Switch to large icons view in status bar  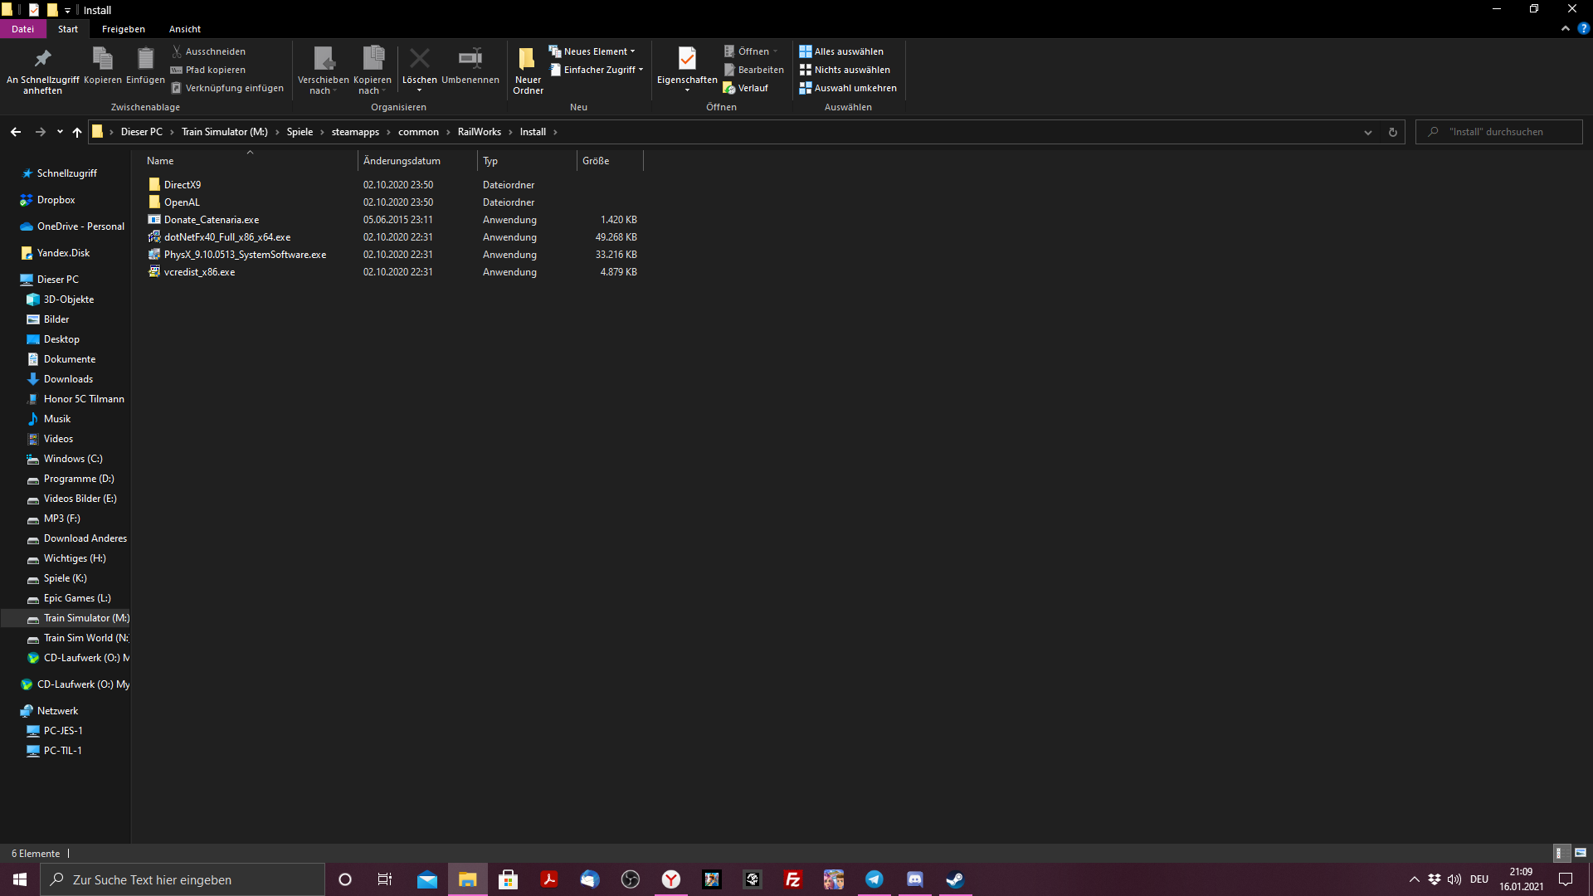(x=1581, y=853)
